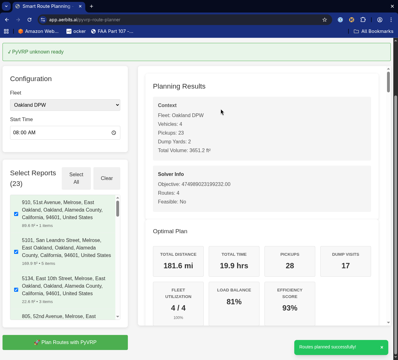Open the browser profile avatar icon
Screen dimensions: 398x360
point(380,20)
